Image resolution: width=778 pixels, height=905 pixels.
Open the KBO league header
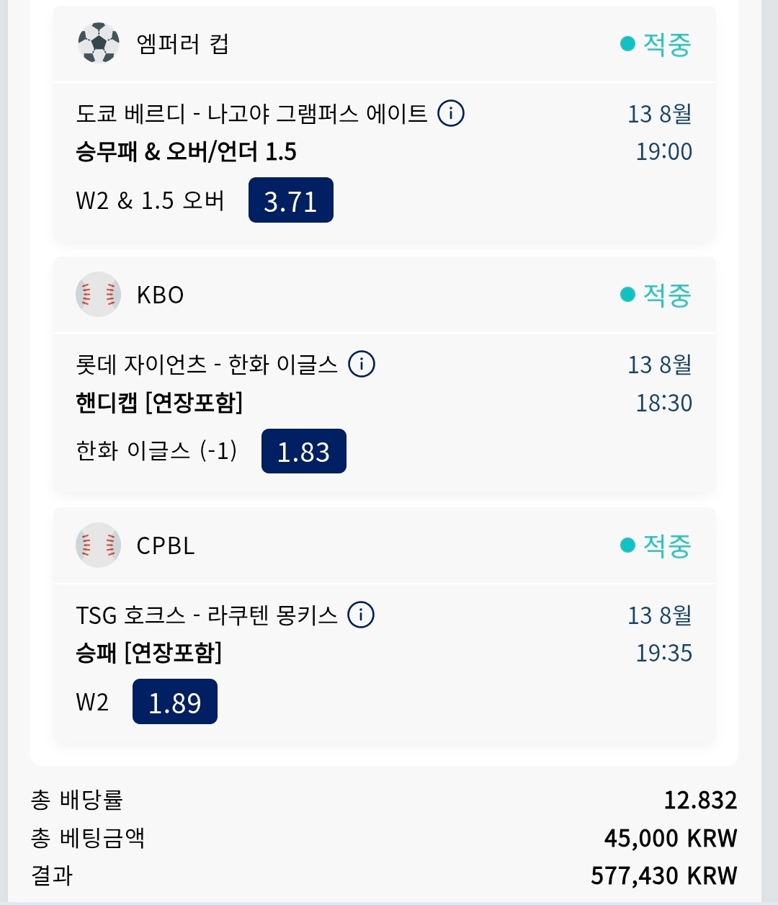coord(385,295)
